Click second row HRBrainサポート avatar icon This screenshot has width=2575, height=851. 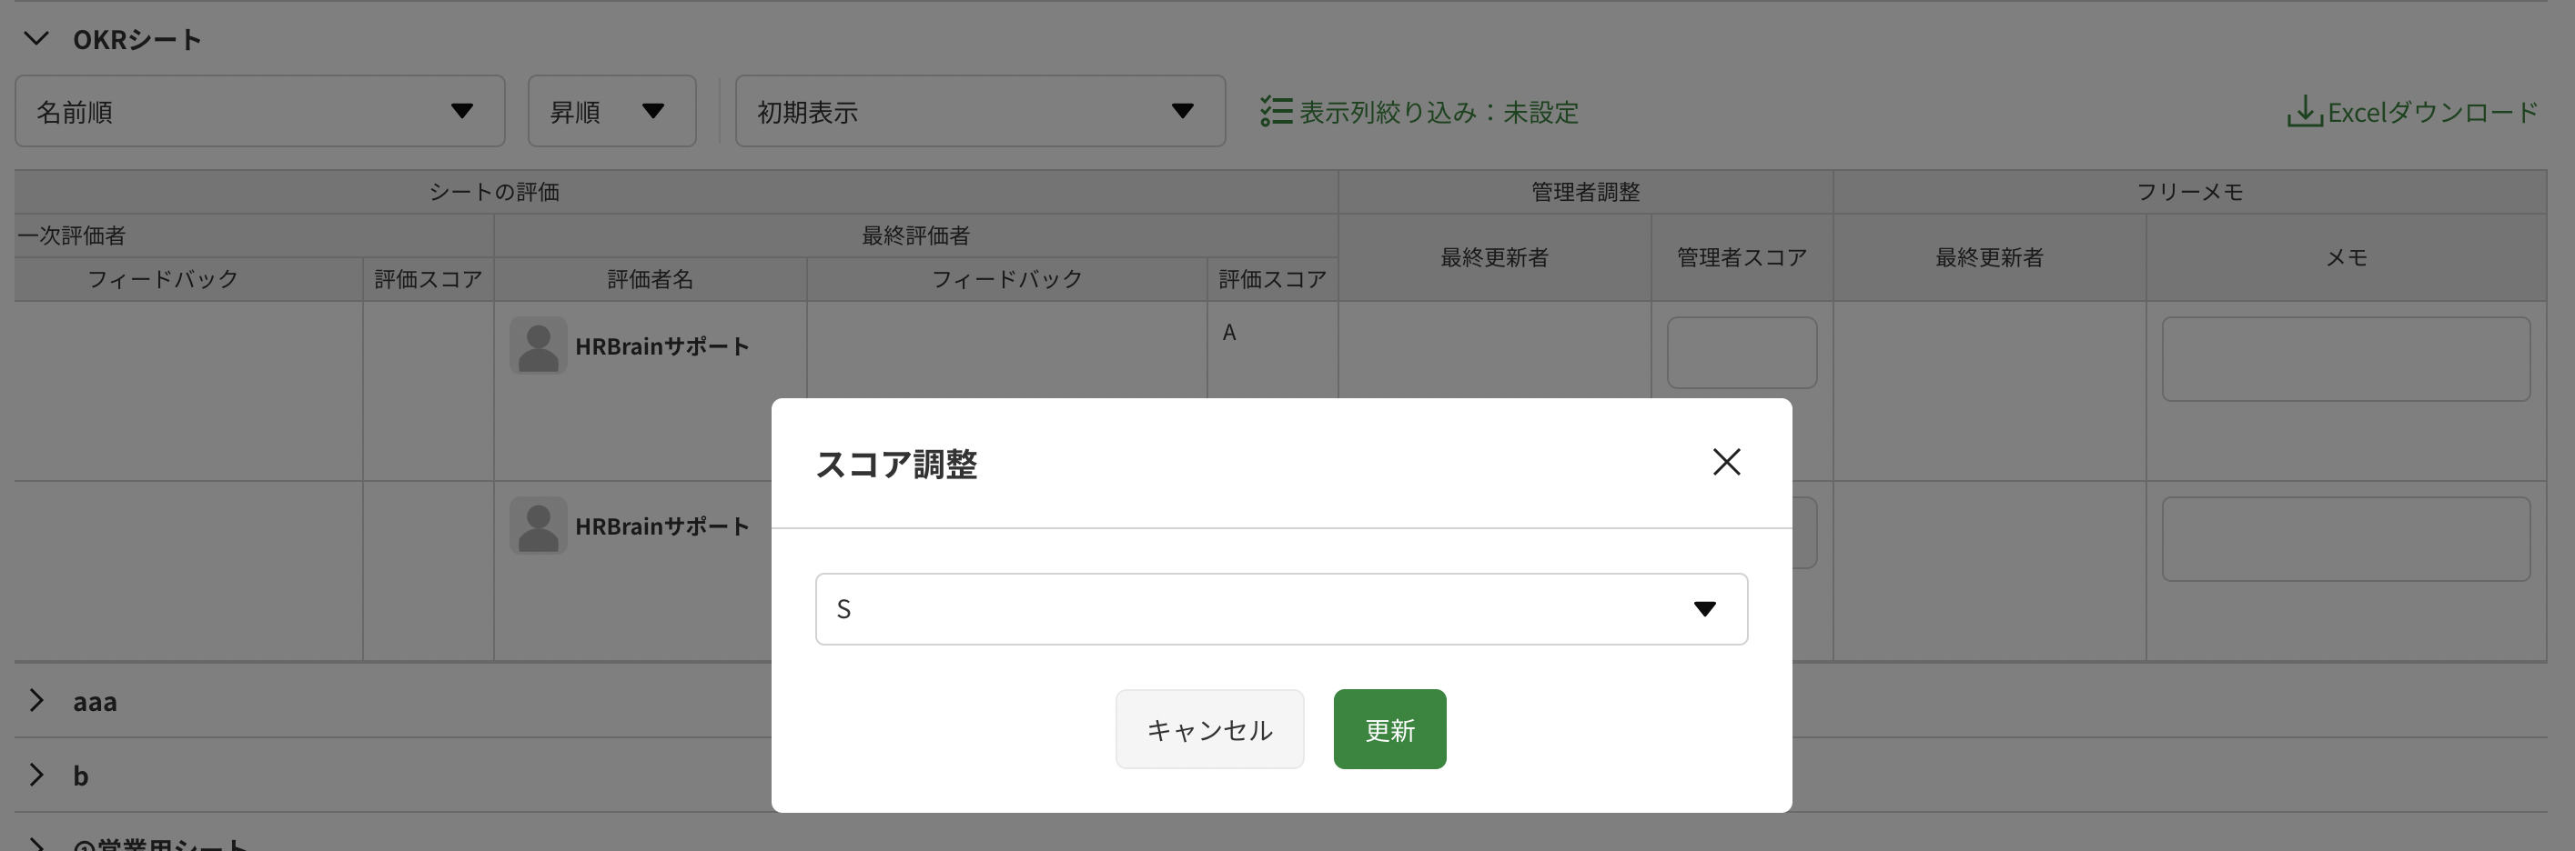[538, 526]
